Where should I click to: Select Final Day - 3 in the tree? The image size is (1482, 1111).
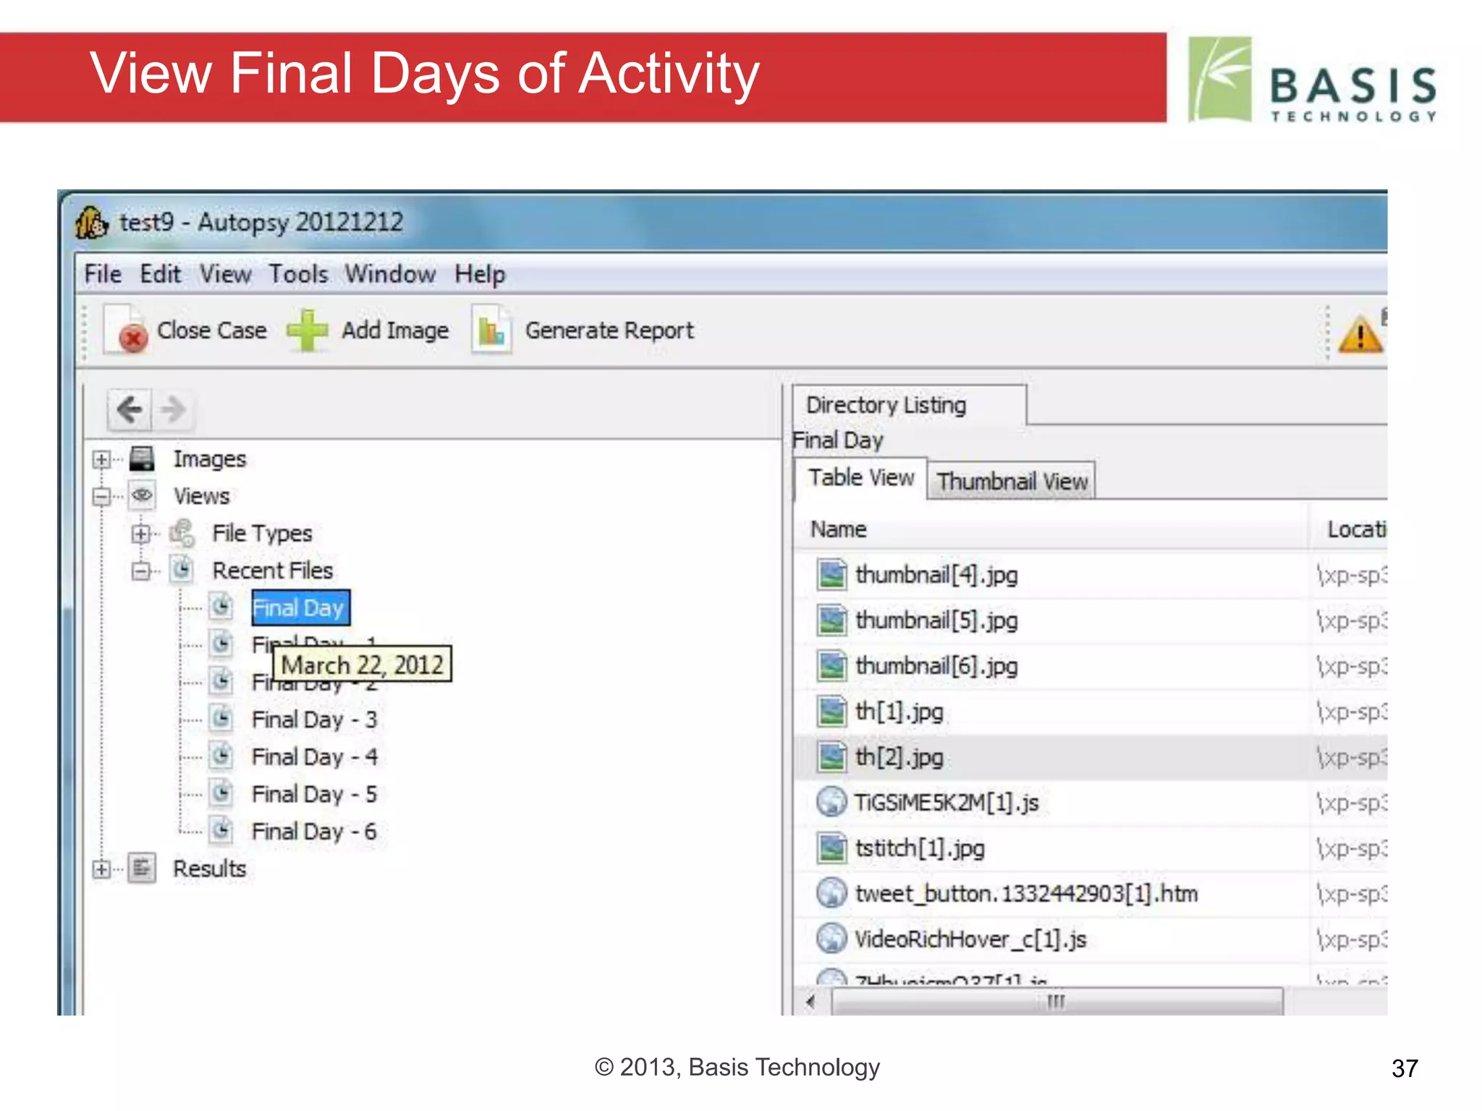point(314,720)
